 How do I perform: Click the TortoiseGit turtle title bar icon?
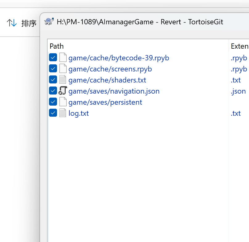(49, 22)
